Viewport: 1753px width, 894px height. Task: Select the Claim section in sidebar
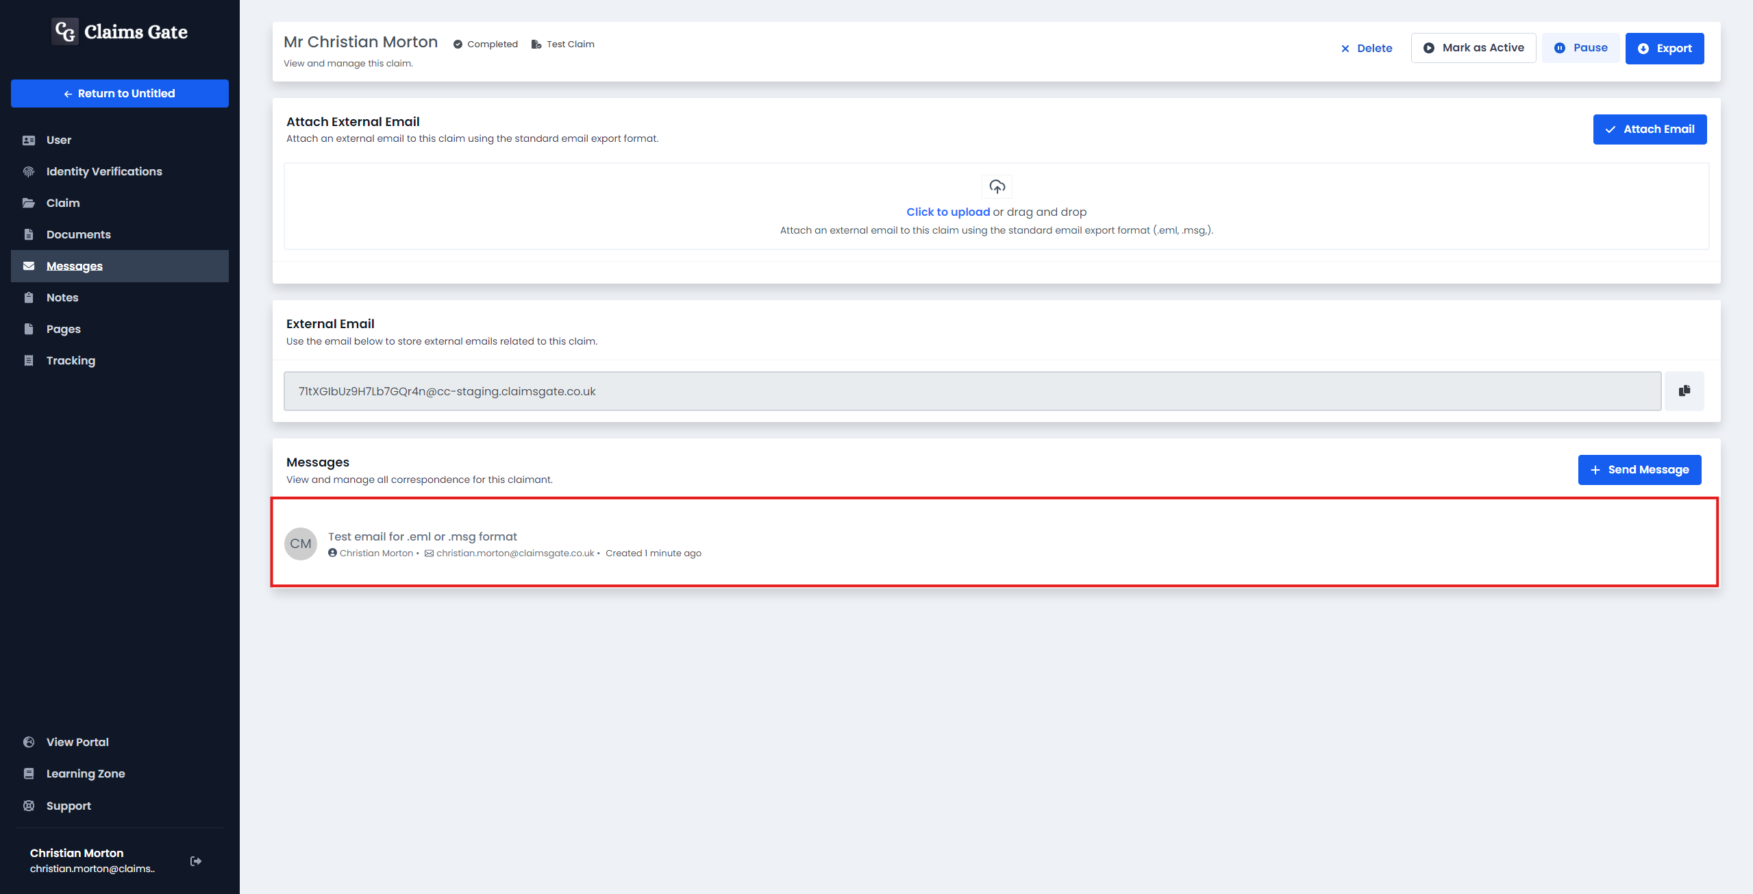[x=62, y=202]
